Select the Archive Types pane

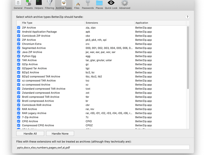(64, 5)
